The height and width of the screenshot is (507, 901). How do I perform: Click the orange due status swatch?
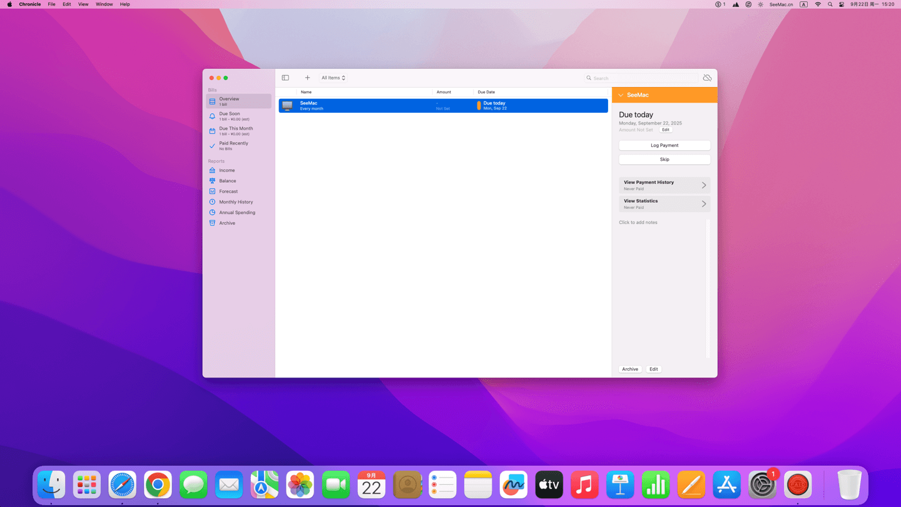479,106
